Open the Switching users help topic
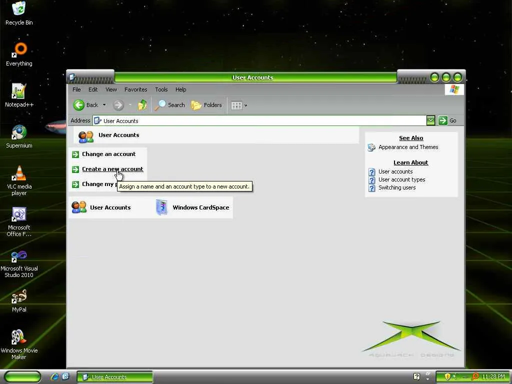 point(397,188)
